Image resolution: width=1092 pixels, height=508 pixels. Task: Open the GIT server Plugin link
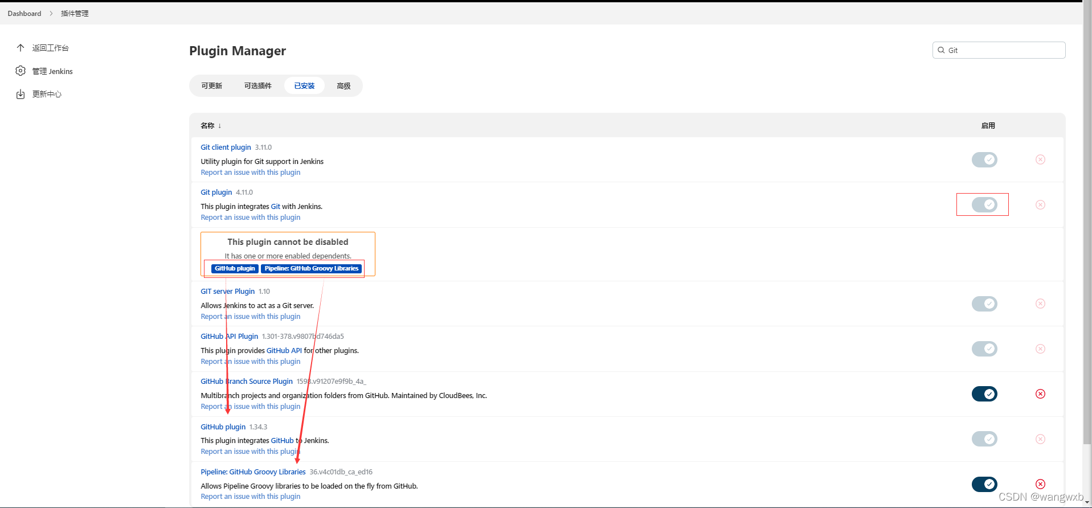[228, 291]
